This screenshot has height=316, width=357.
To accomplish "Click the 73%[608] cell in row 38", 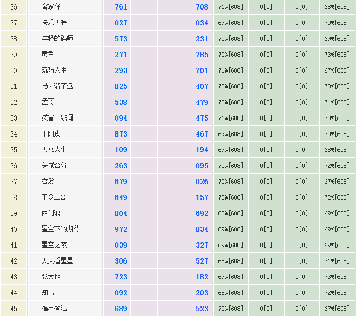I will pyautogui.click(x=231, y=197).
